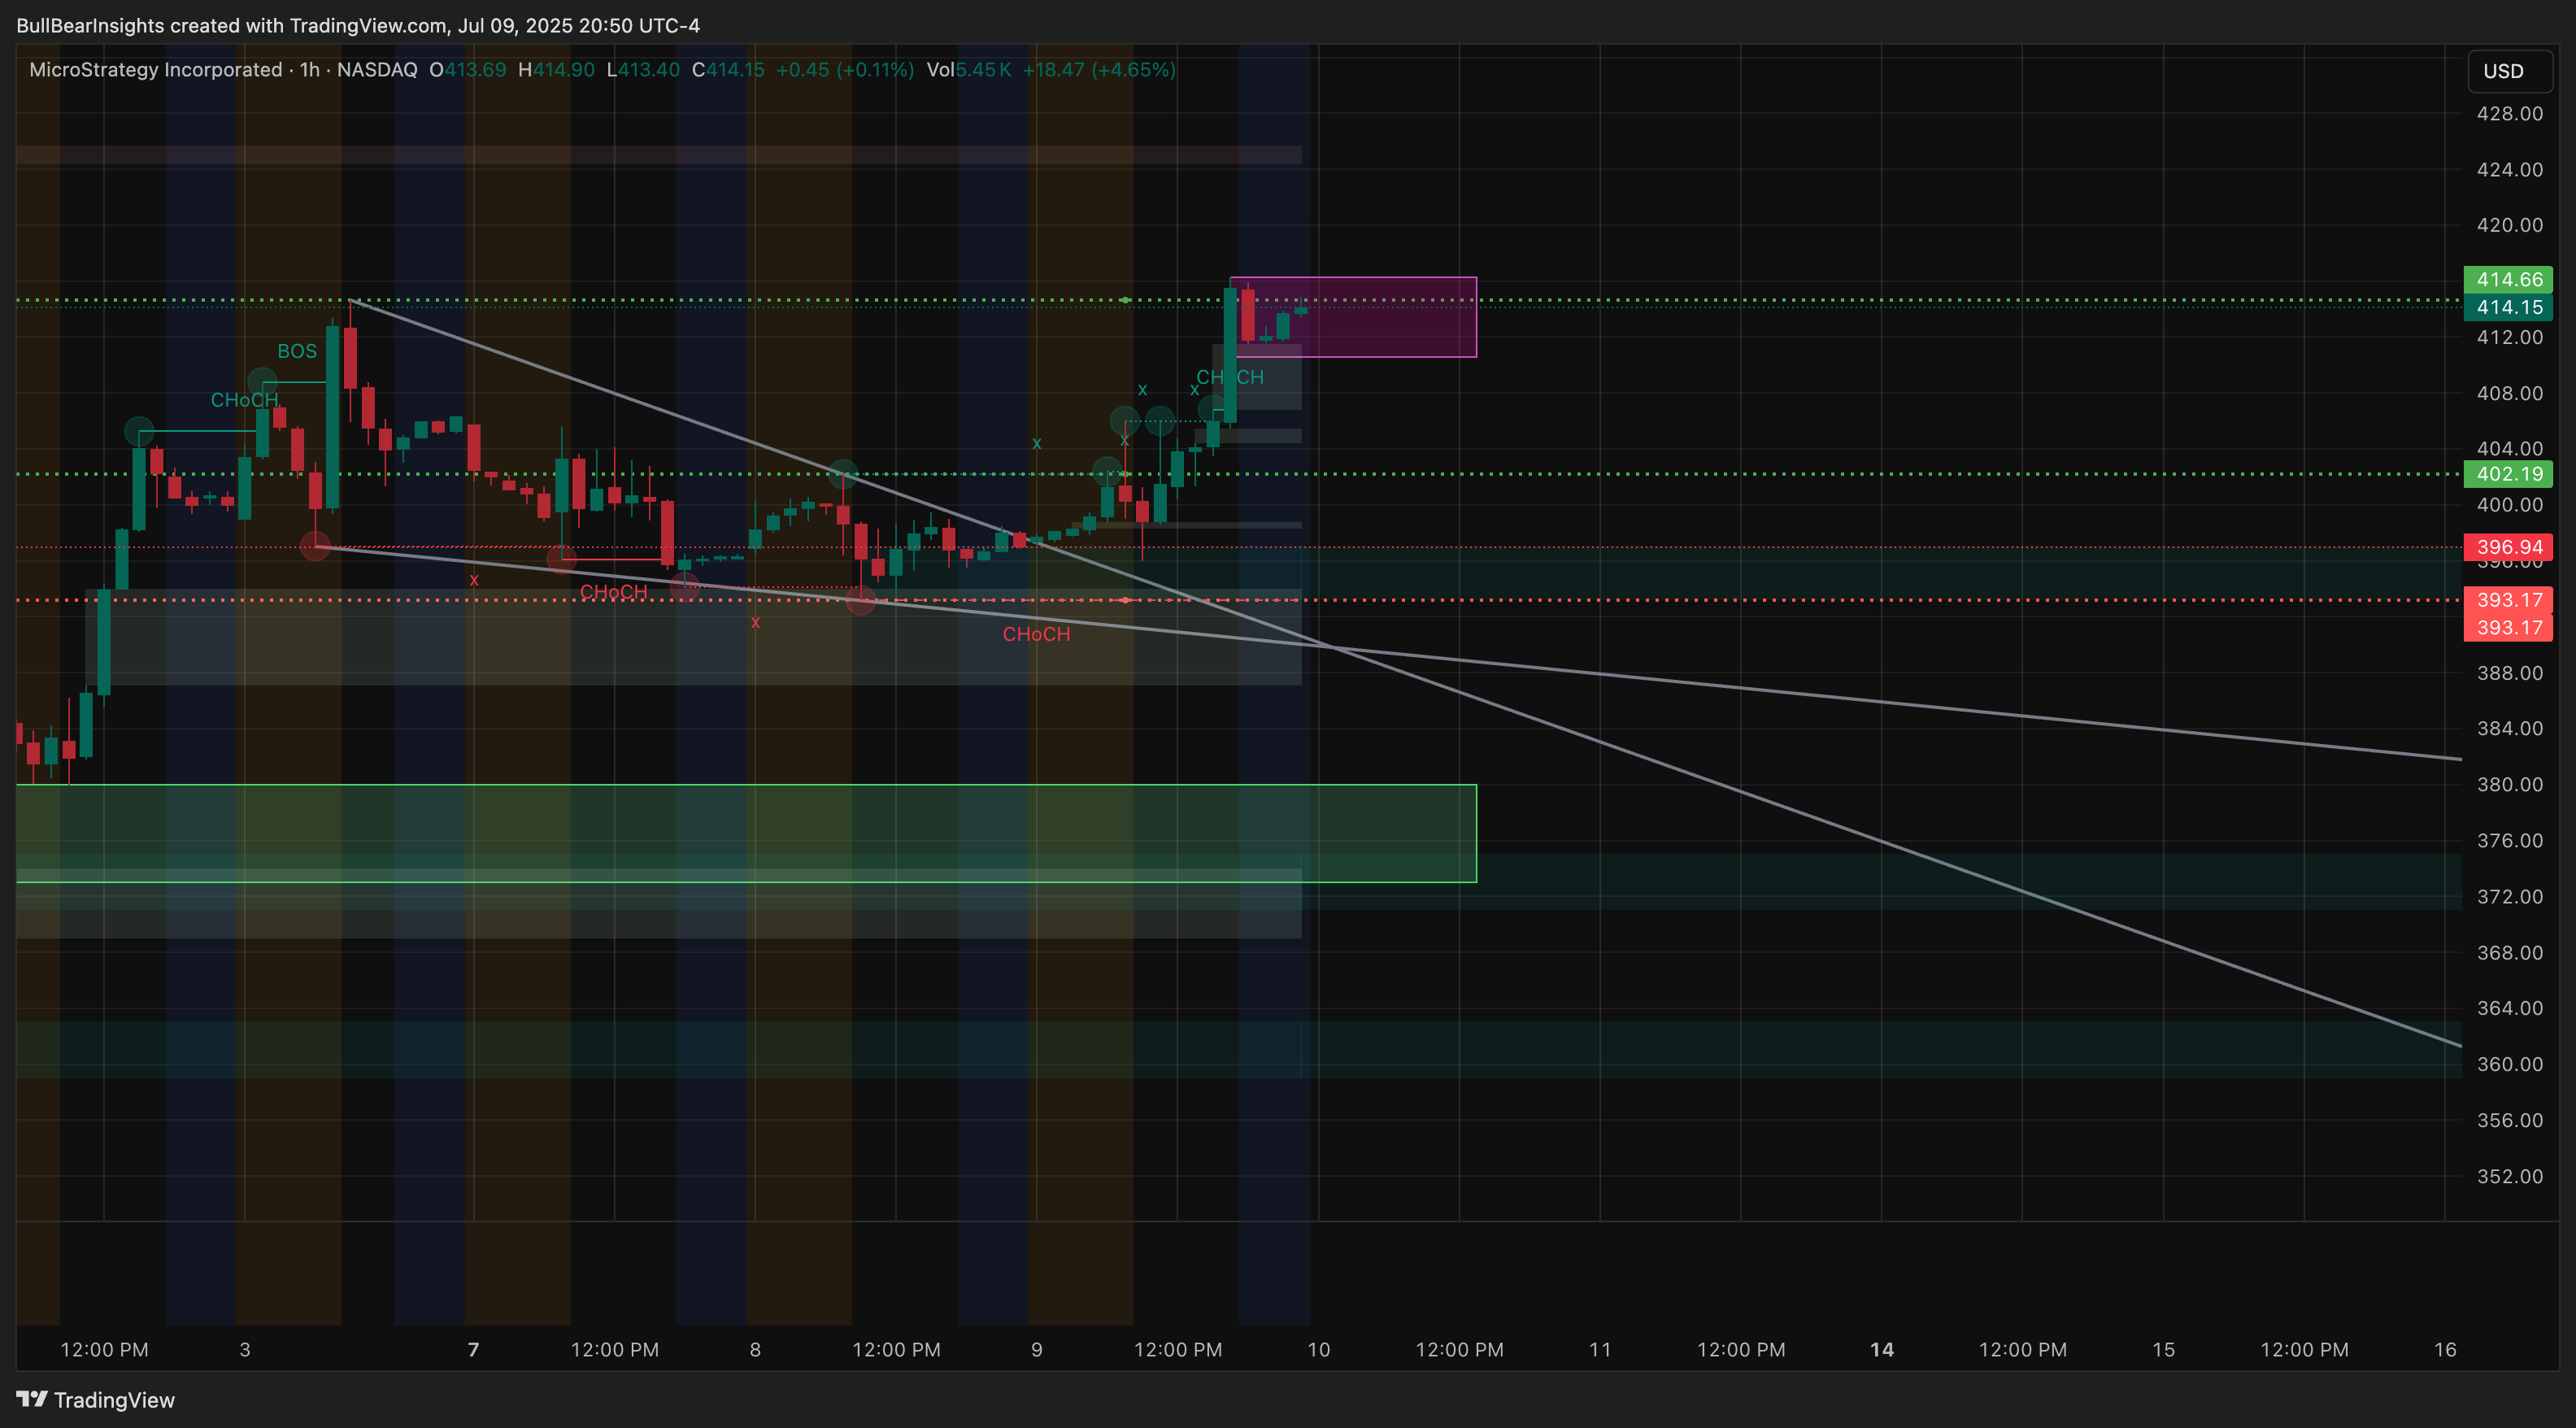
Task: Click the date label 10 on time axis
Action: click(1319, 1349)
